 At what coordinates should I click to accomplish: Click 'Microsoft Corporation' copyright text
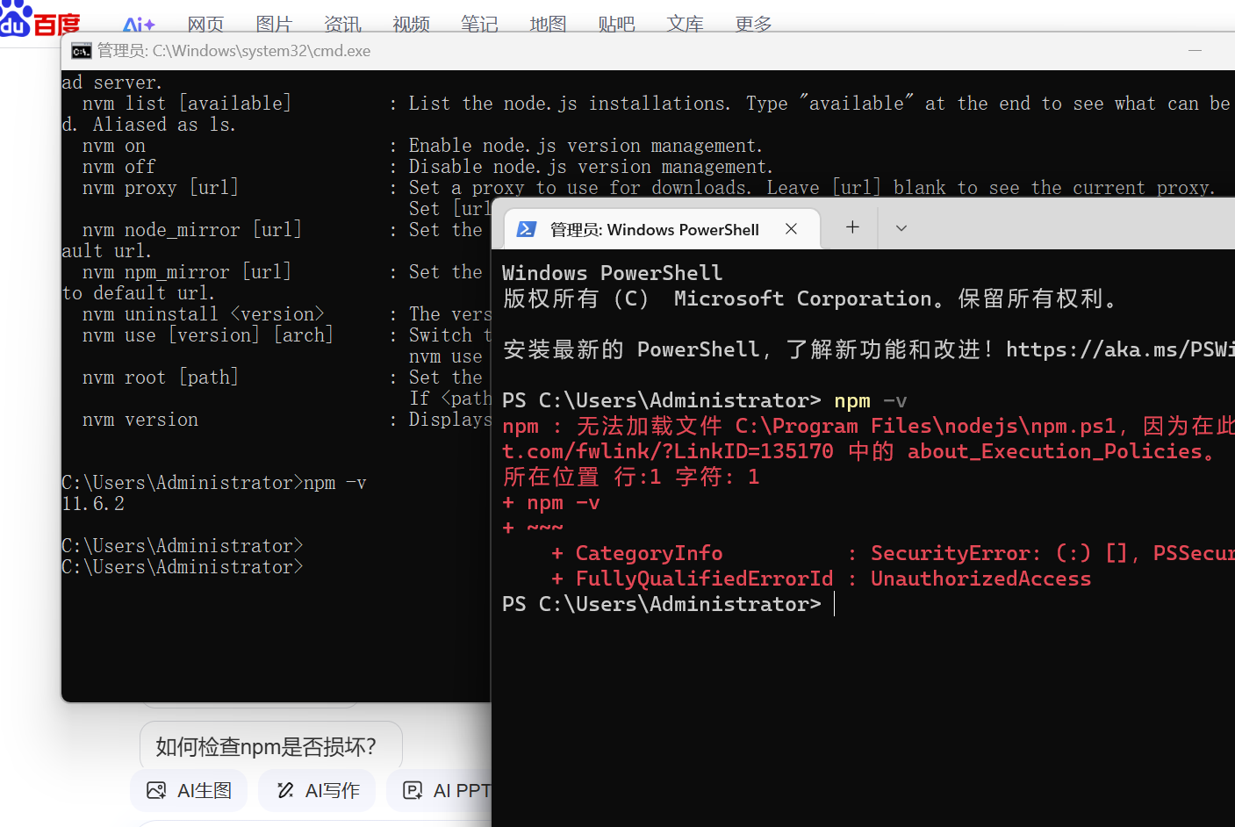point(802,298)
